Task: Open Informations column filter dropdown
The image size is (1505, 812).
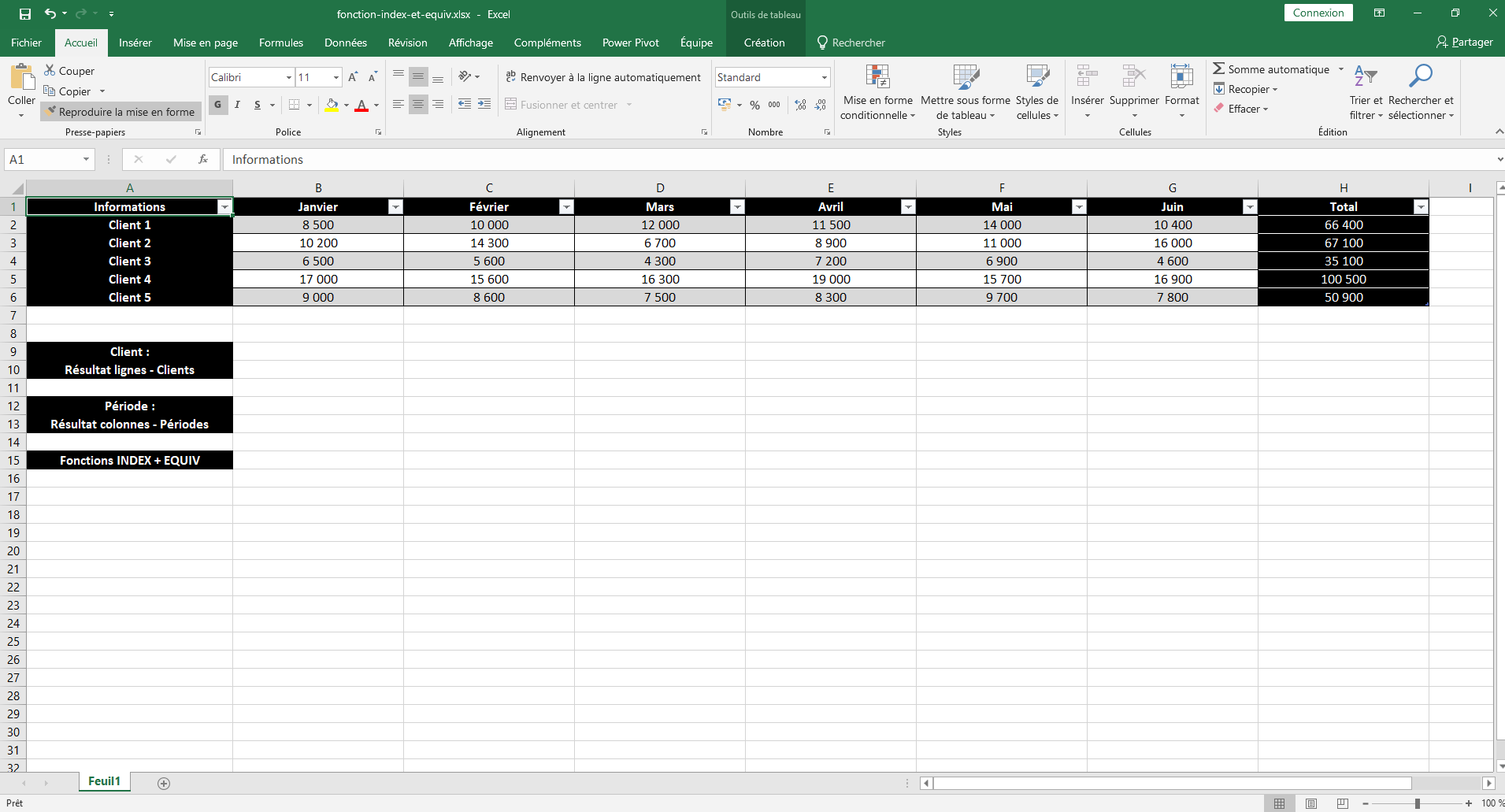Action: [x=224, y=207]
